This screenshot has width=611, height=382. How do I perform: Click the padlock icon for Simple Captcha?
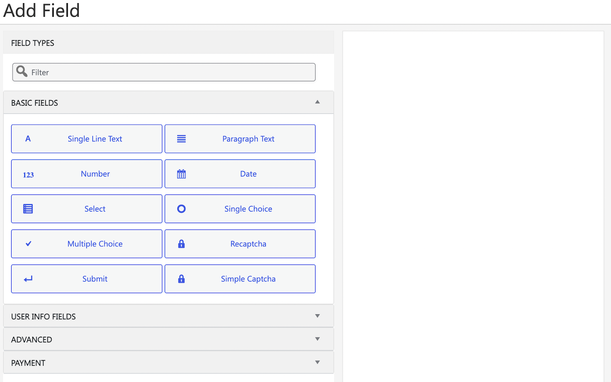click(x=181, y=279)
